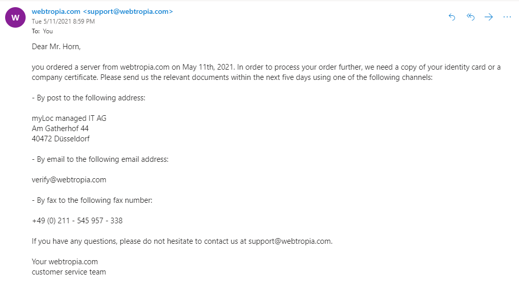The height and width of the screenshot is (295, 519).
Task: Click the Reply All double-arrow icon
Action: (x=470, y=17)
